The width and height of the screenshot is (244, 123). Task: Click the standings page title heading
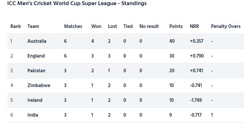(x=77, y=3)
